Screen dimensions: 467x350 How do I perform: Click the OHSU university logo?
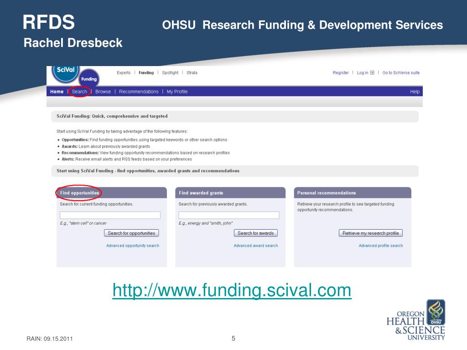pos(416,320)
